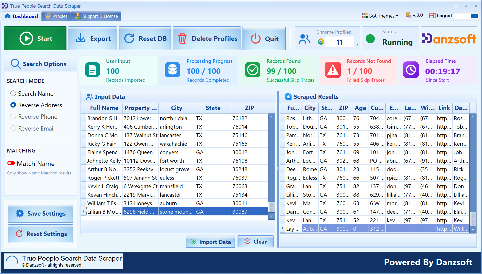This screenshot has width=482, height=274.
Task: Click the Processing Progress database icon
Action: tap(172, 70)
